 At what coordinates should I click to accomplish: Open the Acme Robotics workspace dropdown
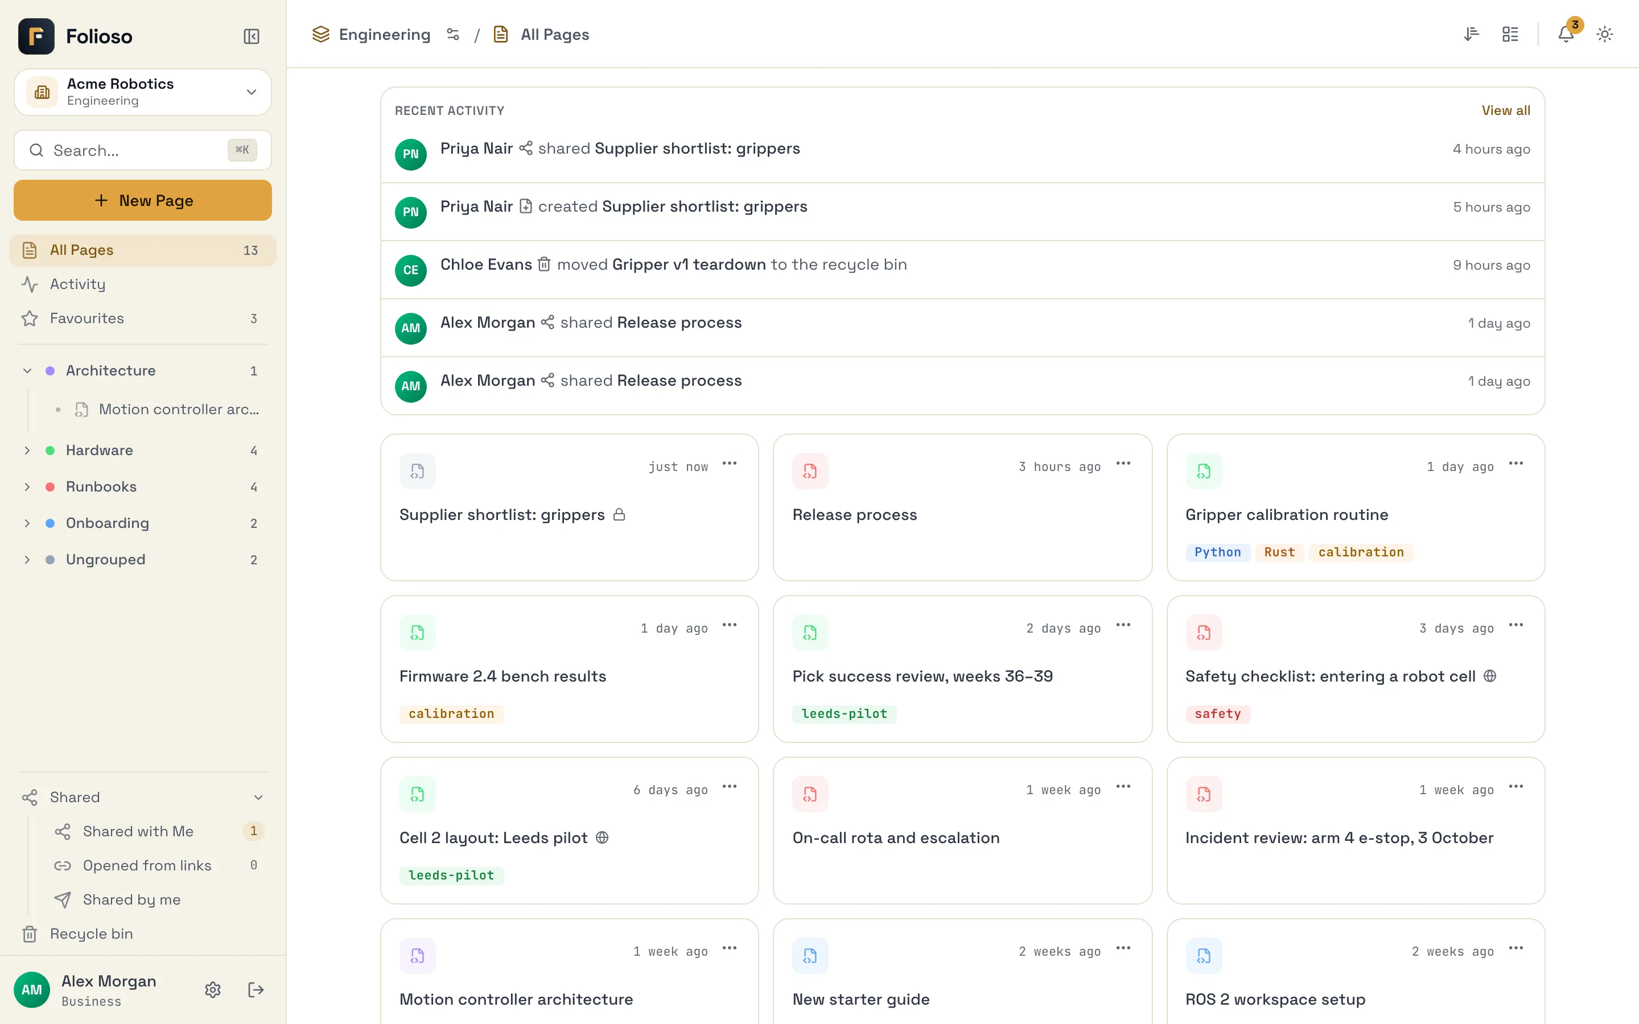tap(143, 92)
